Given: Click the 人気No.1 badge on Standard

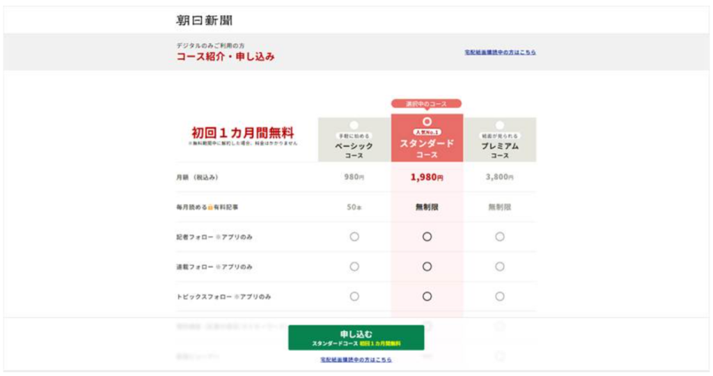Looking at the screenshot, I should click(427, 132).
